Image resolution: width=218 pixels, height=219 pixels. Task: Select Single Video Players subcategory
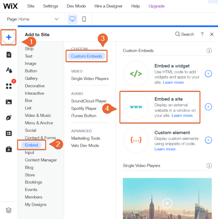click(90, 78)
